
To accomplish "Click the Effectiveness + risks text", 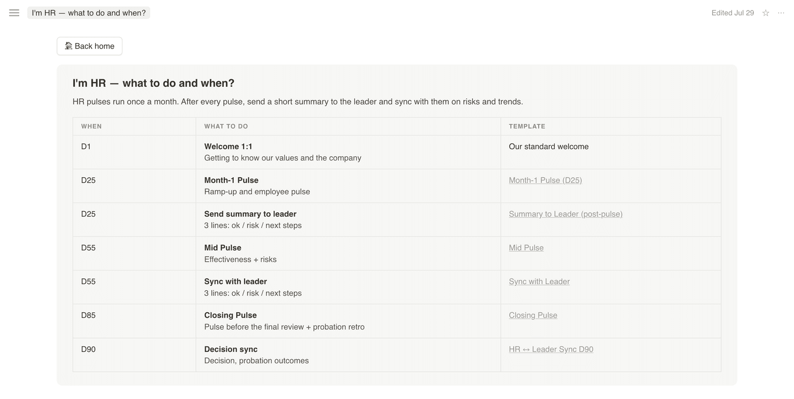I will (x=240, y=259).
